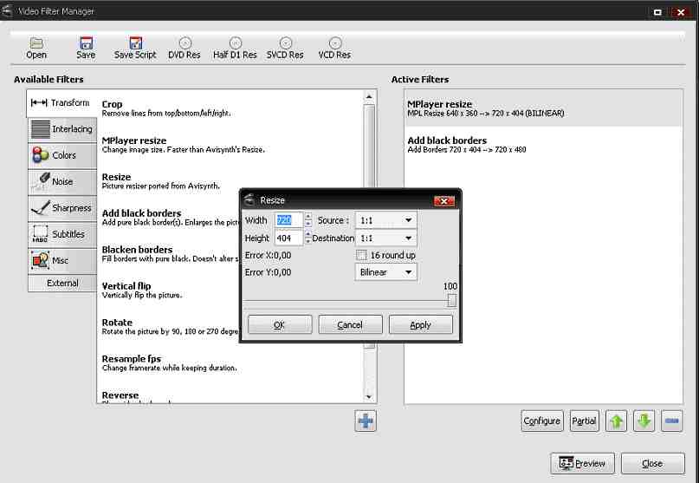Enable the 16 round up checkbox
The width and height of the screenshot is (699, 483).
361,255
